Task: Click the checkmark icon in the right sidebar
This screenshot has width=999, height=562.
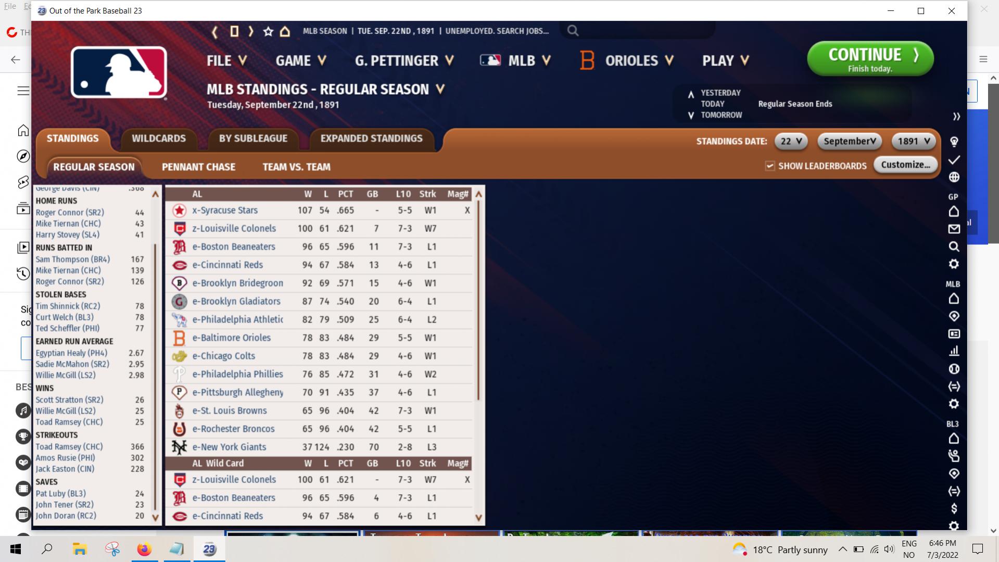Action: click(954, 159)
